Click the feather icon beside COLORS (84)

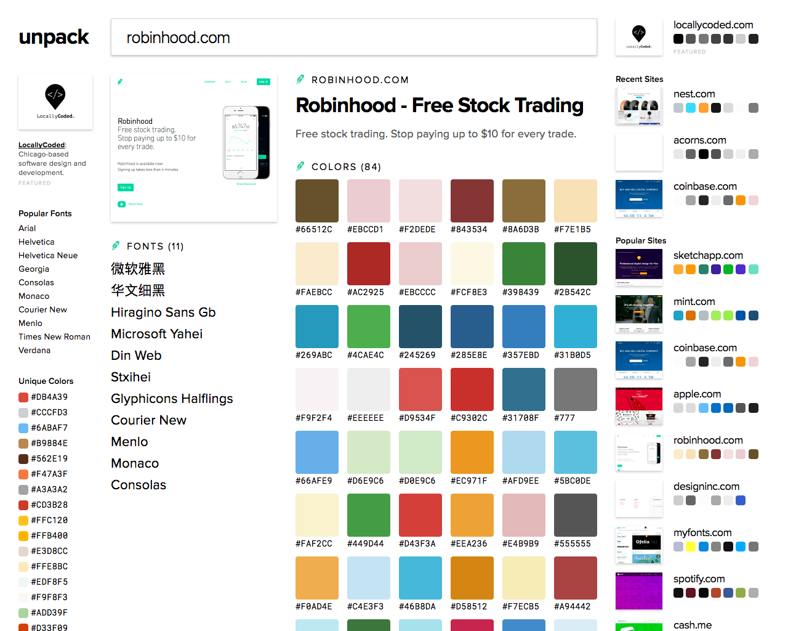tap(300, 166)
